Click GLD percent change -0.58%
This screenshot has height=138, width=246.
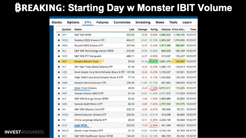pyautogui.click(x=154, y=125)
